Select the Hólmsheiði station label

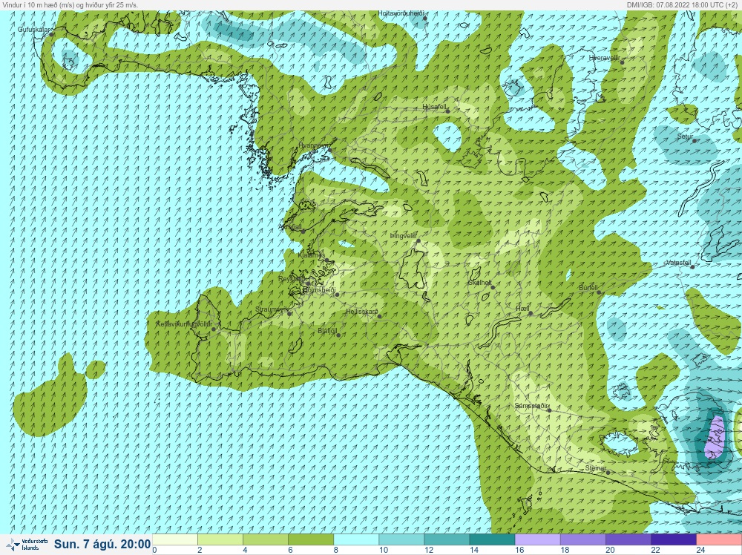pyautogui.click(x=319, y=289)
